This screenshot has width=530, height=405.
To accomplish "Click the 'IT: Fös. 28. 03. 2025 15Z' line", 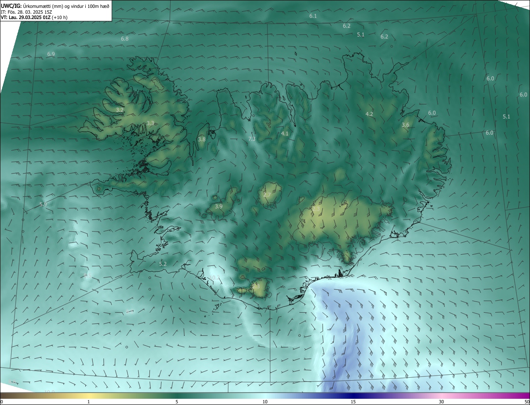I will coord(26,12).
